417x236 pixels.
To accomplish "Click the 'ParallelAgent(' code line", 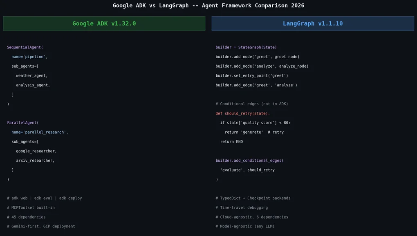I will pyautogui.click(x=23, y=123).
